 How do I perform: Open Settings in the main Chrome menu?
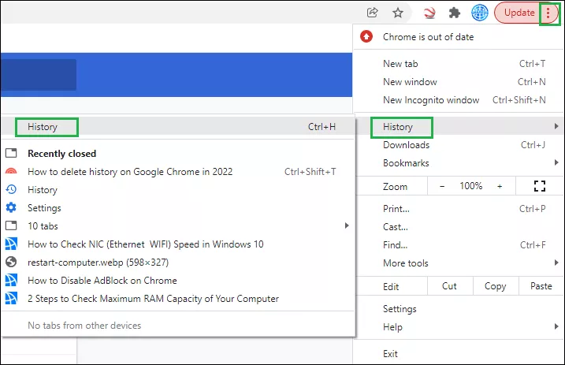coord(459,309)
